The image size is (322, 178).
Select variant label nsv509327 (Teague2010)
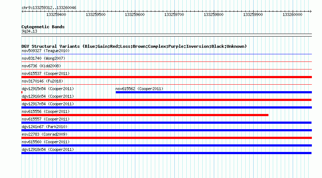pos(46,51)
